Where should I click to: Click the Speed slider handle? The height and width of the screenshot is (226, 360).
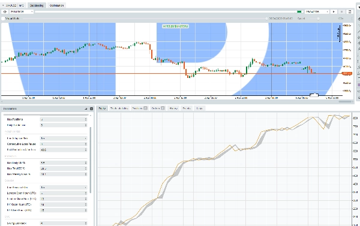pyautogui.click(x=318, y=19)
